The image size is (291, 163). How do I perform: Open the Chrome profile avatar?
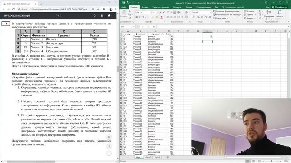pyautogui.click(x=111, y=9)
